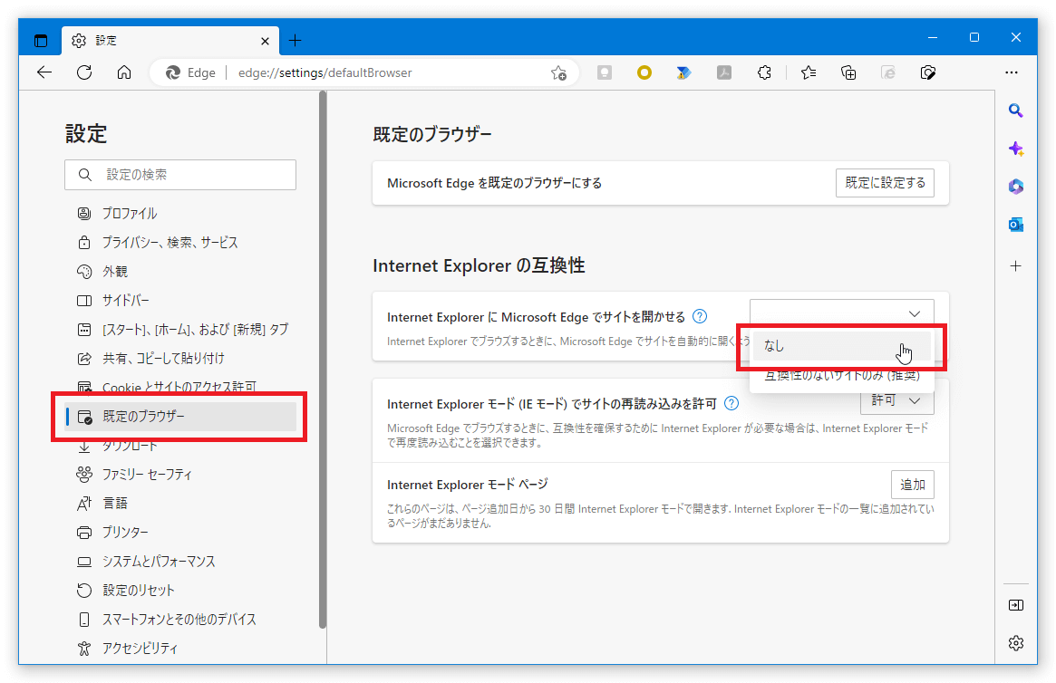Open プロファイル settings section
Screen dimensions: 1056x683
[130, 214]
